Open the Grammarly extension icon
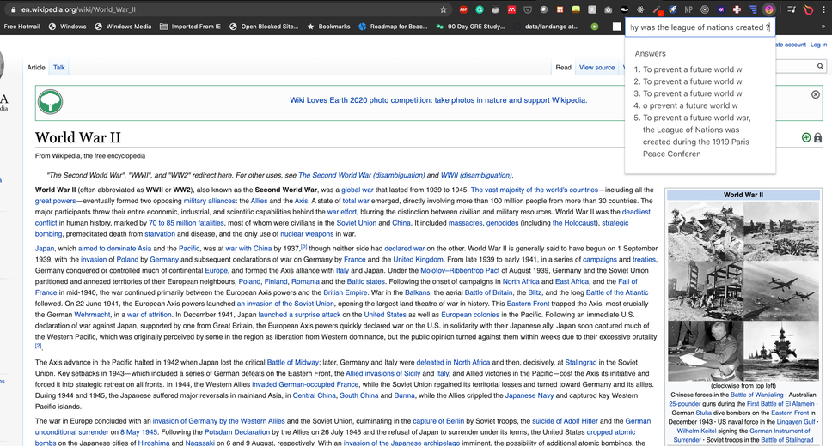 tap(480, 9)
